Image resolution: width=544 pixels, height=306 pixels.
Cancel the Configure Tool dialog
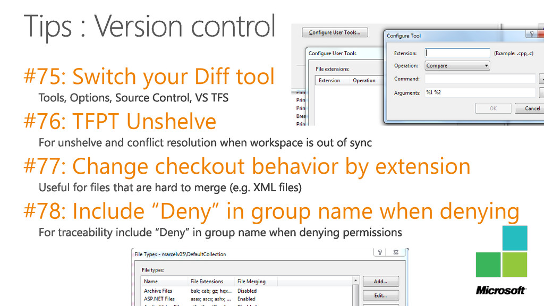tap(530, 108)
